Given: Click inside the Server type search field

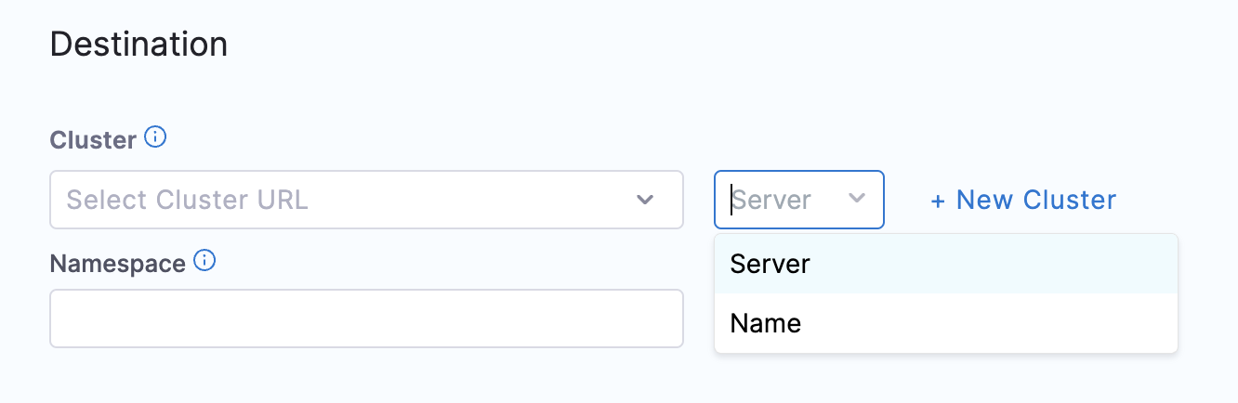Looking at the screenshot, I should [781, 200].
